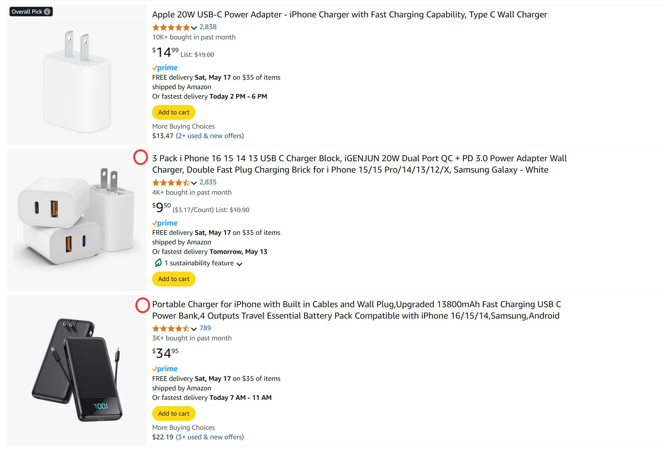This screenshot has height=451, width=664.
Task: Open the 2,838 ratings link
Action: (208, 27)
